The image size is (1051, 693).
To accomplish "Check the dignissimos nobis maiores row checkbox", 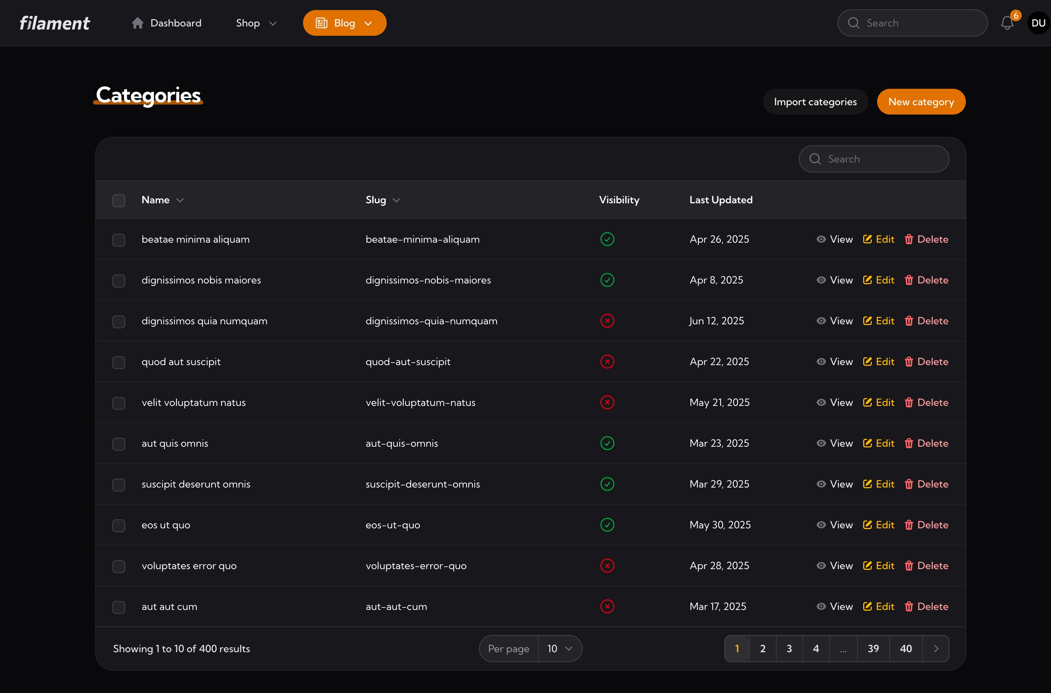I will click(119, 281).
